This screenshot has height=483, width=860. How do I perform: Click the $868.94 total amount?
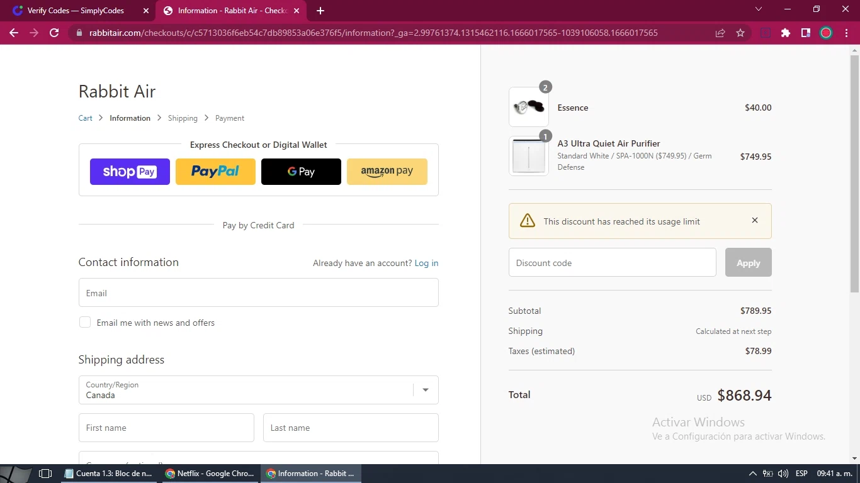pyautogui.click(x=744, y=395)
